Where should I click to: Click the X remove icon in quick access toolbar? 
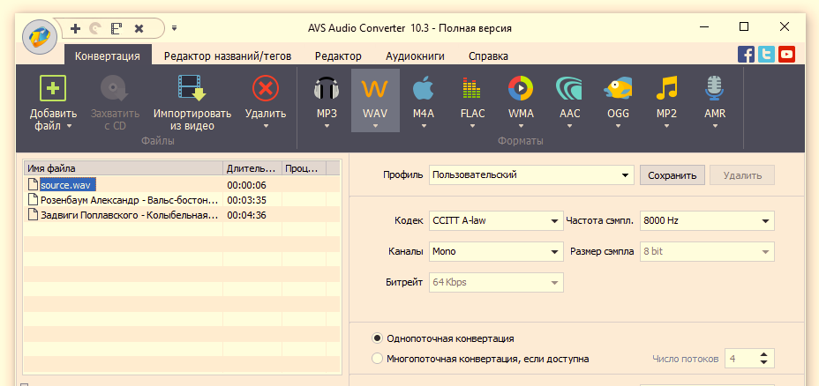pos(139,29)
